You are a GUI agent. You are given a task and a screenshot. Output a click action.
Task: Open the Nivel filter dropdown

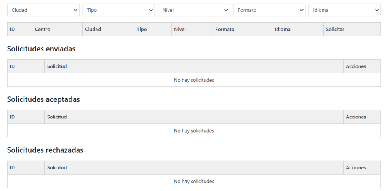[x=194, y=10]
